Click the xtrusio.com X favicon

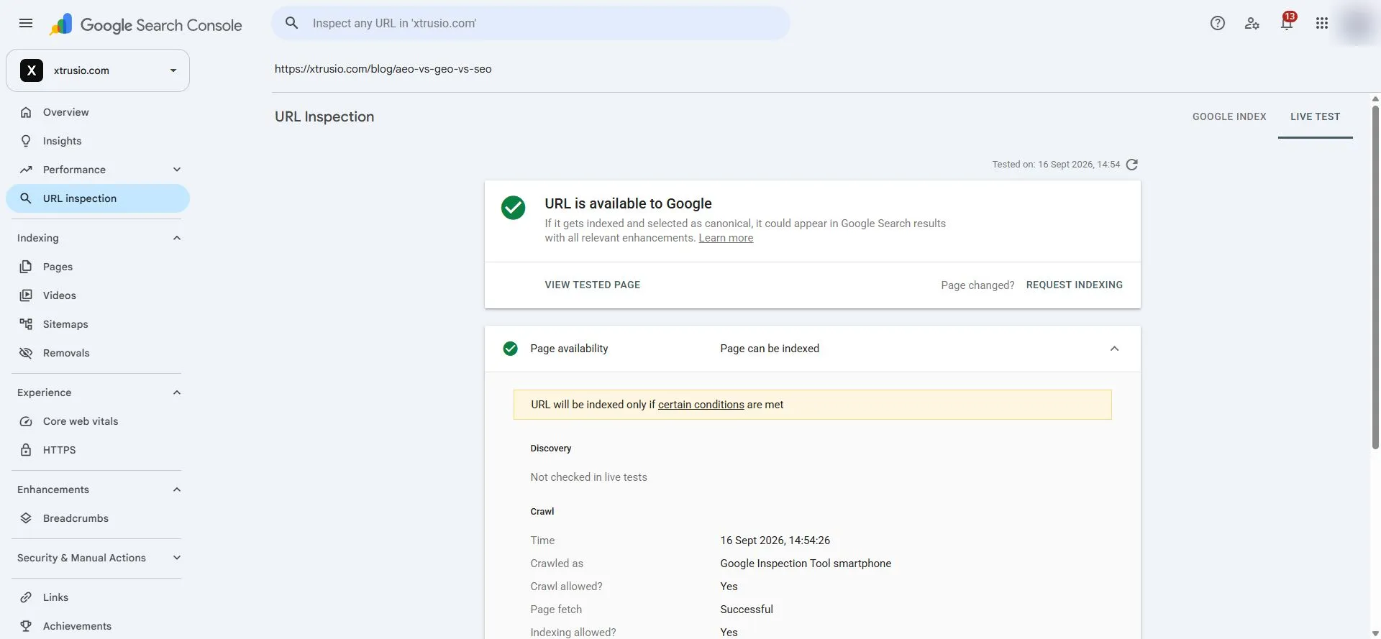click(32, 70)
